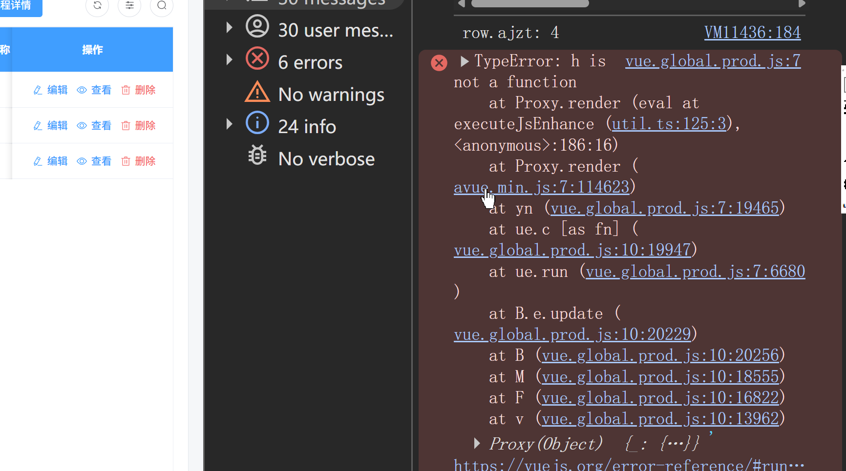846x471 pixels.
Task: Click the search magnifier icon
Action: click(162, 6)
